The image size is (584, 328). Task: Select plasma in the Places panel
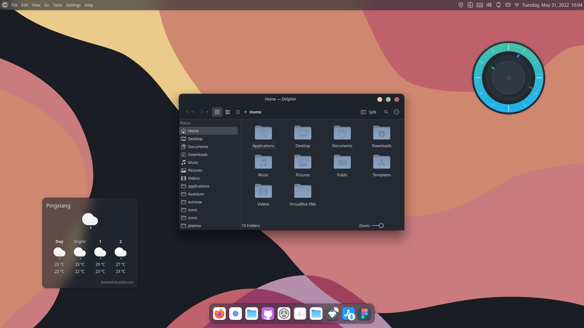pos(208,226)
